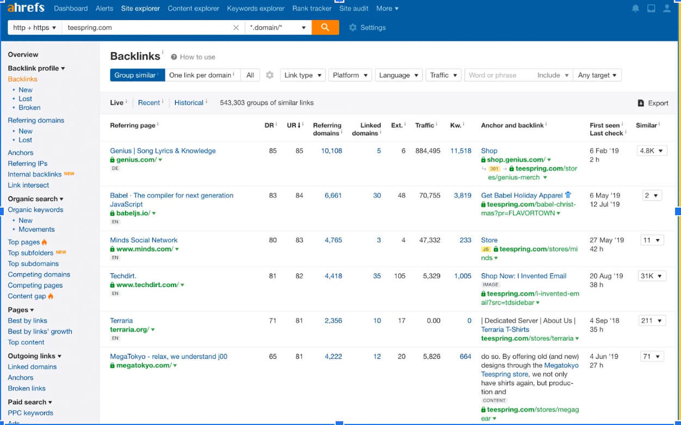Open Link intersect in the sidebar
The height and width of the screenshot is (425, 681).
point(28,185)
